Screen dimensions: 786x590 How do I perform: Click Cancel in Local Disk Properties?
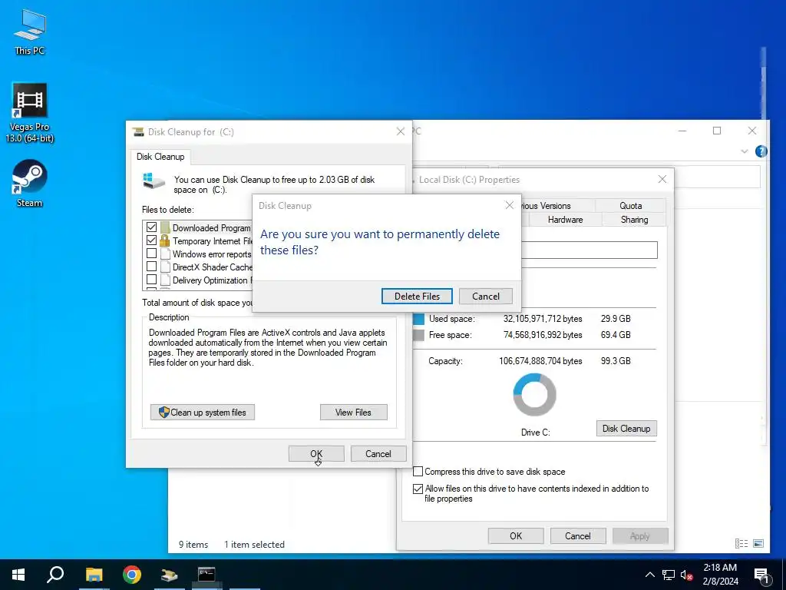point(577,535)
